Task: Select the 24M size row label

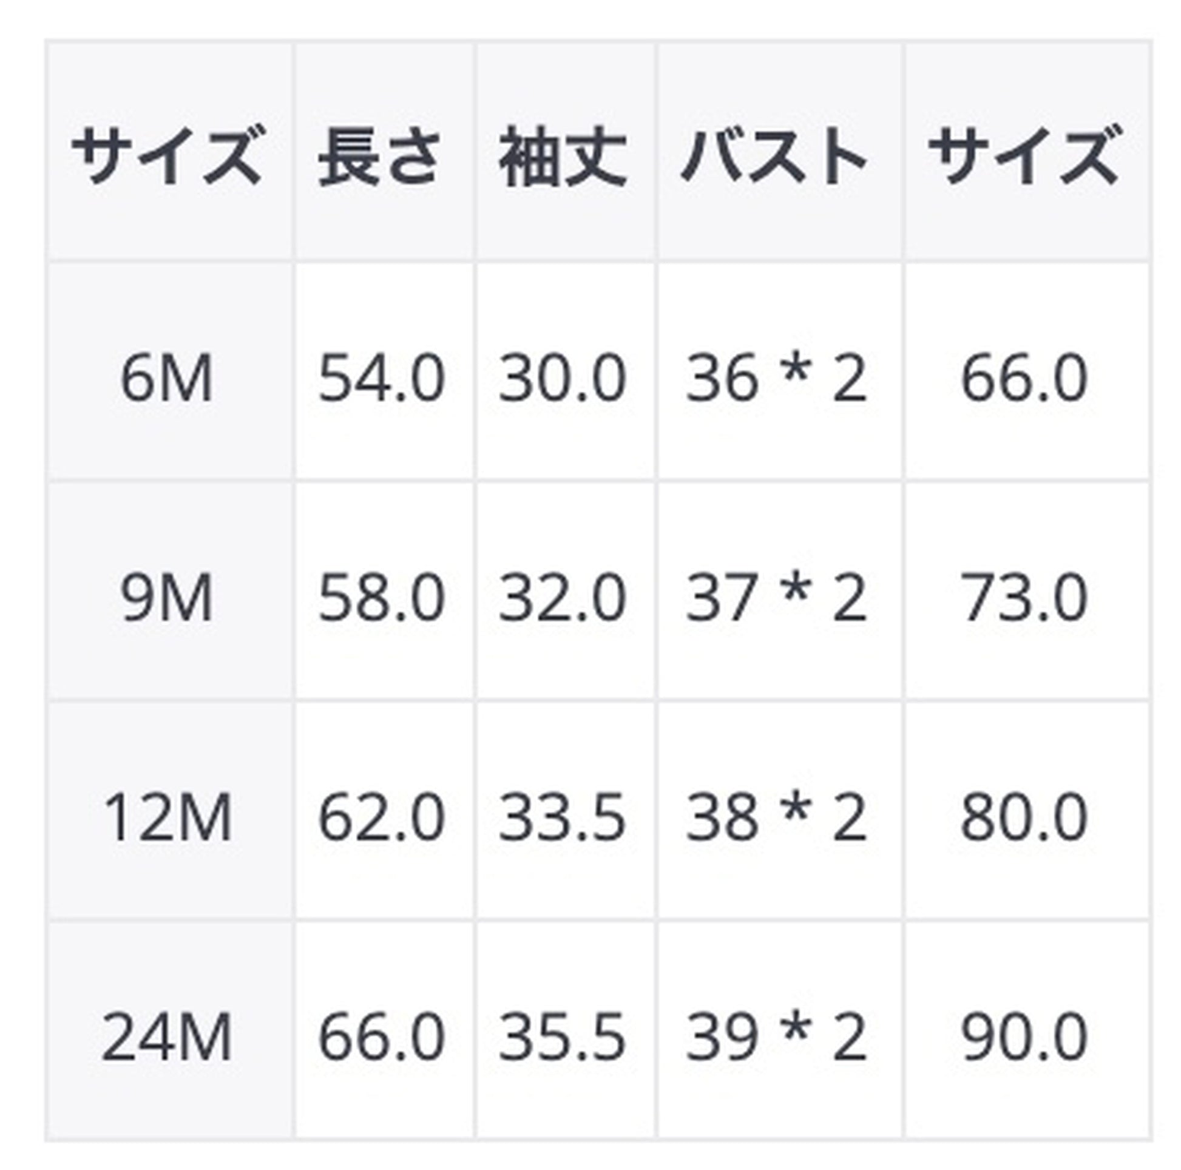Action: pos(167,1037)
